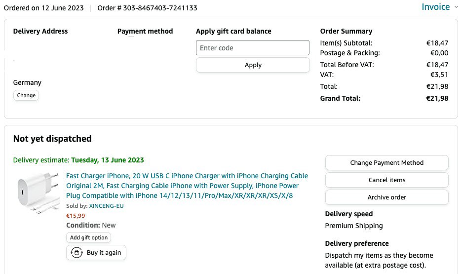Click the Change Payment Method button
The width and height of the screenshot is (462, 274).
(386, 163)
